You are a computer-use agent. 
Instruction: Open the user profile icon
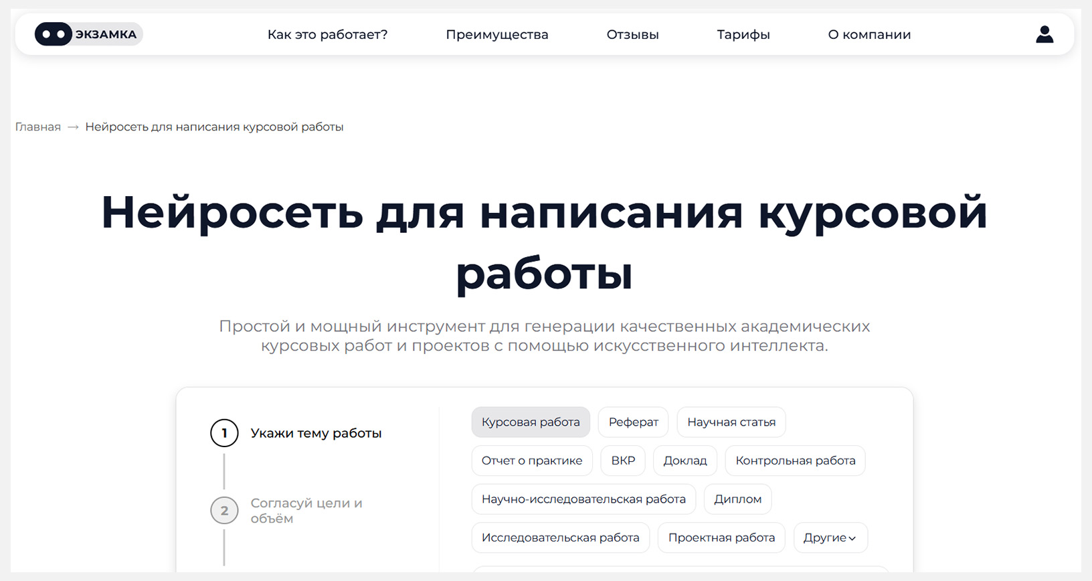pyautogui.click(x=1044, y=34)
